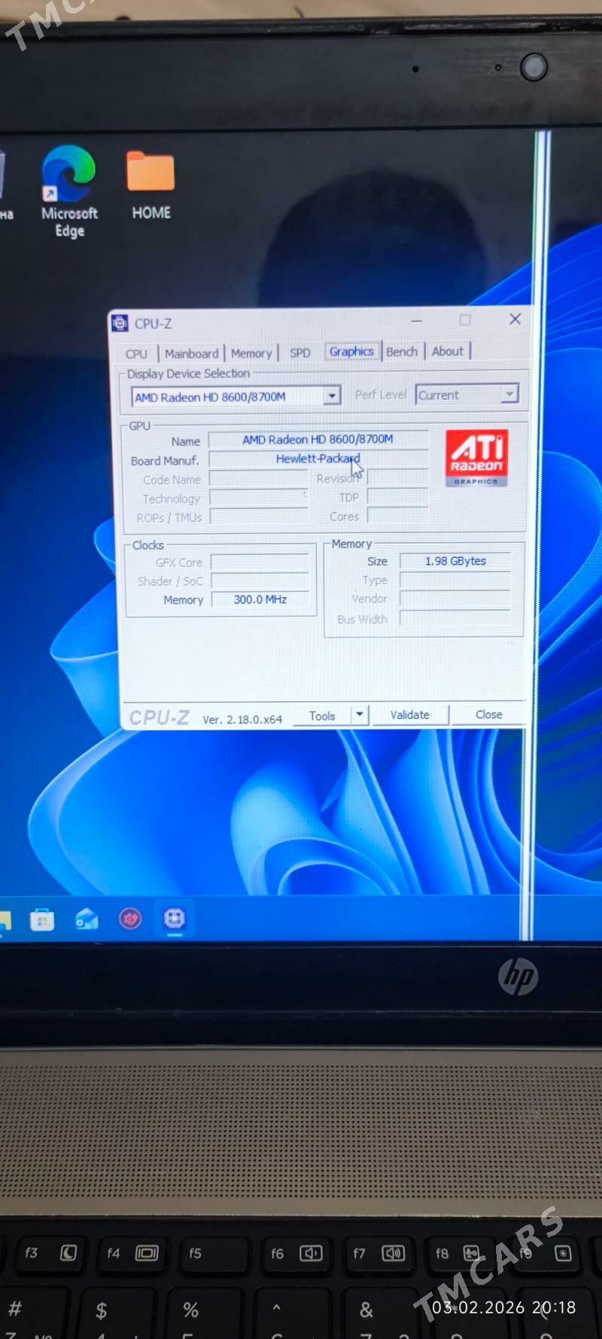Screen dimensions: 602x1339
Task: Expand the display device selection dropdown
Action: click(331, 395)
